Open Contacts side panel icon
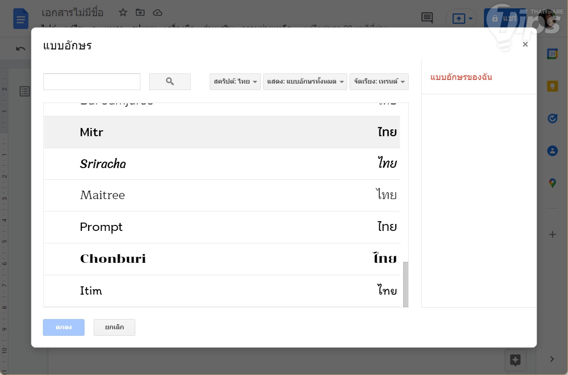This screenshot has width=568, height=375. click(x=552, y=151)
